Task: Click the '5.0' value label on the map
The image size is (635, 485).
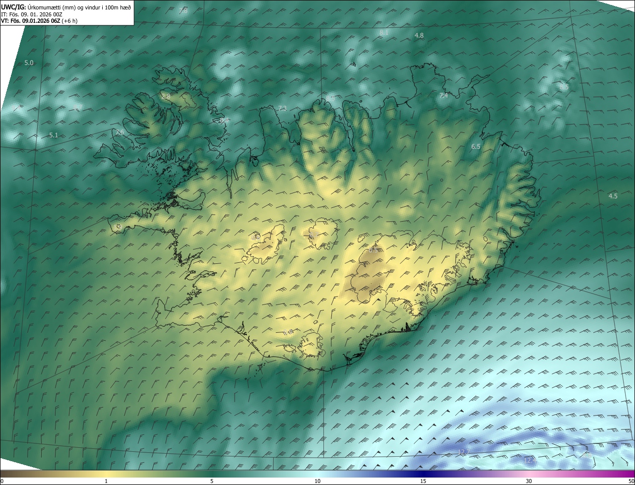Action: [x=29, y=63]
